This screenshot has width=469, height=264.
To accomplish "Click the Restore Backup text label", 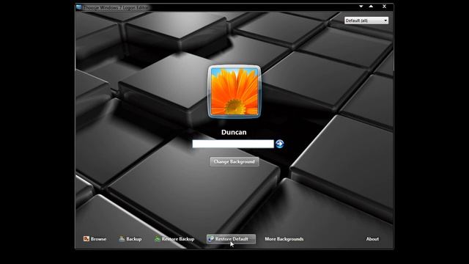I will [x=178, y=239].
